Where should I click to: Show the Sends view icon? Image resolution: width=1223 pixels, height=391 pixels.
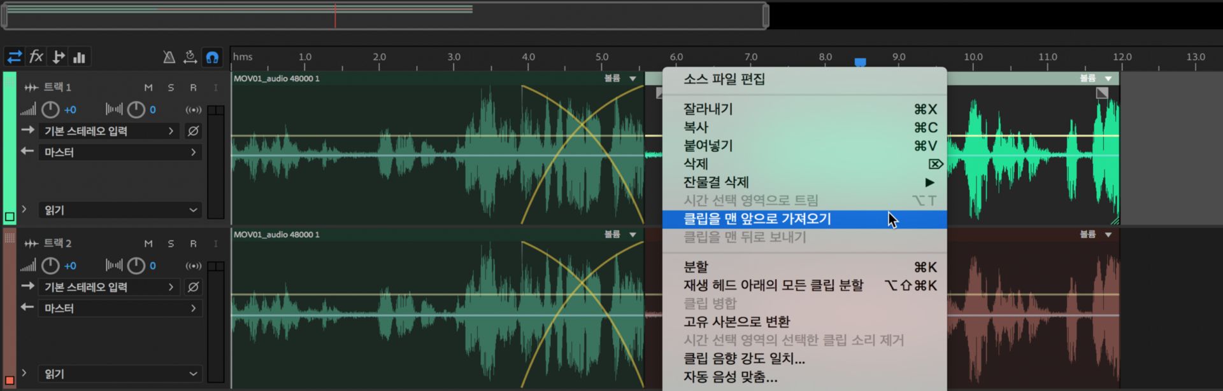click(58, 57)
